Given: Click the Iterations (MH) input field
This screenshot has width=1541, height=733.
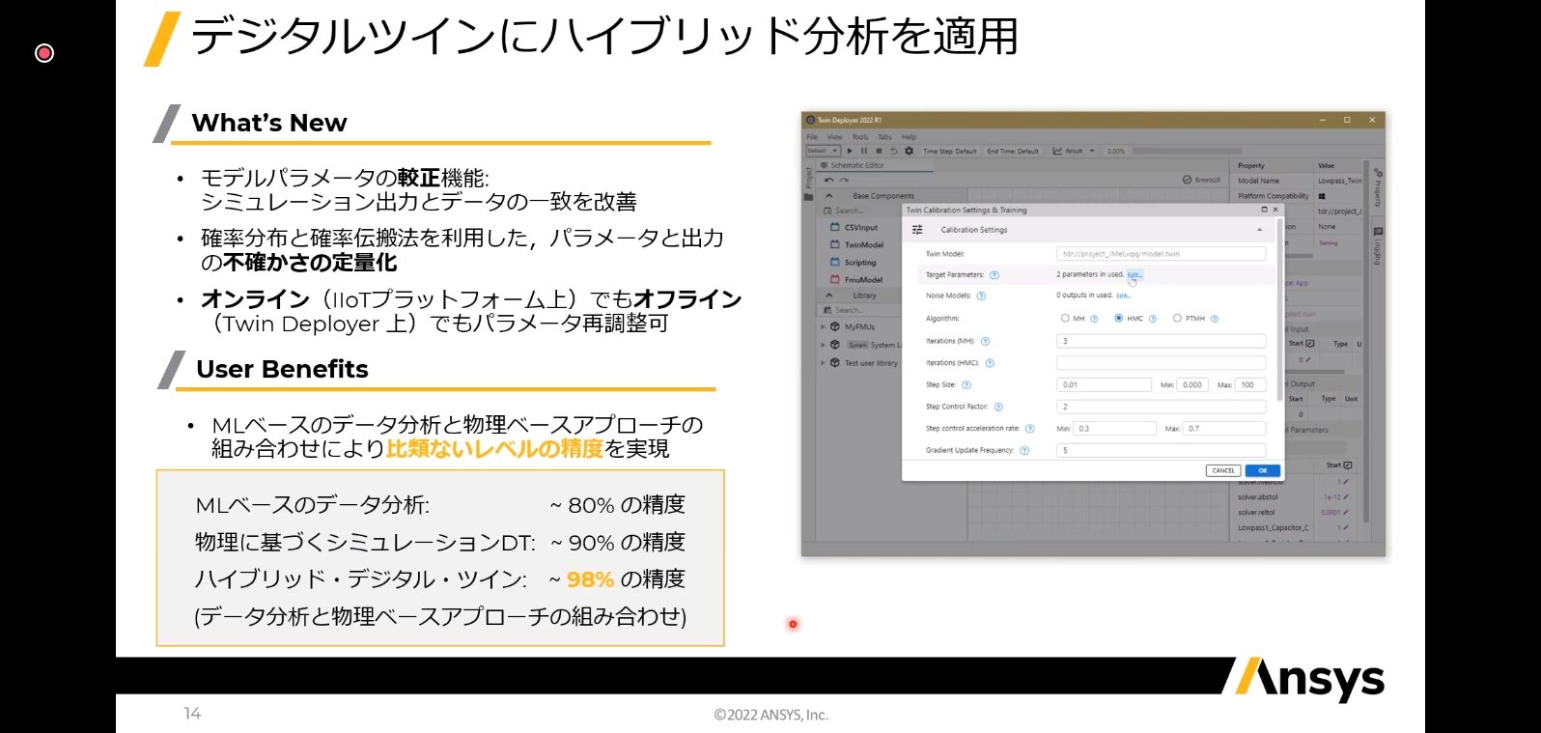Looking at the screenshot, I should pos(1161,341).
